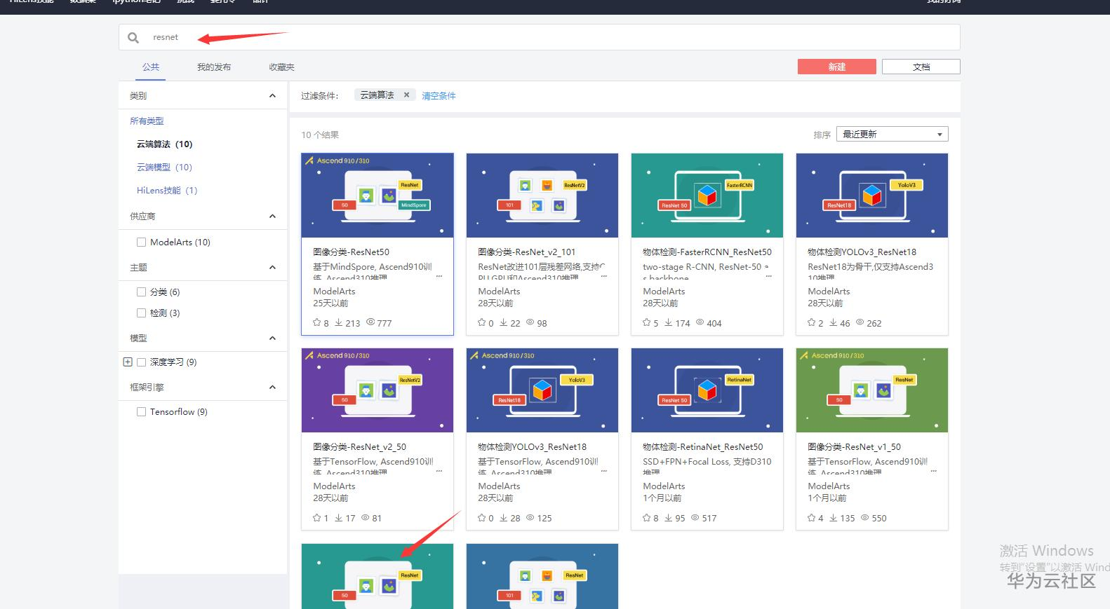Click the 清空条件 link
The width and height of the screenshot is (1110, 609).
(x=439, y=96)
